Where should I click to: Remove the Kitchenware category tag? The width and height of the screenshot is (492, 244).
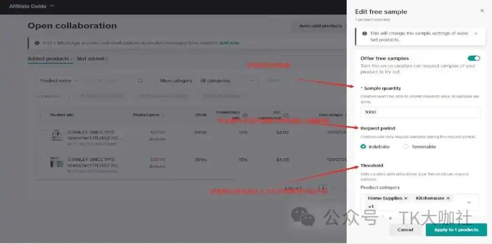(448, 198)
